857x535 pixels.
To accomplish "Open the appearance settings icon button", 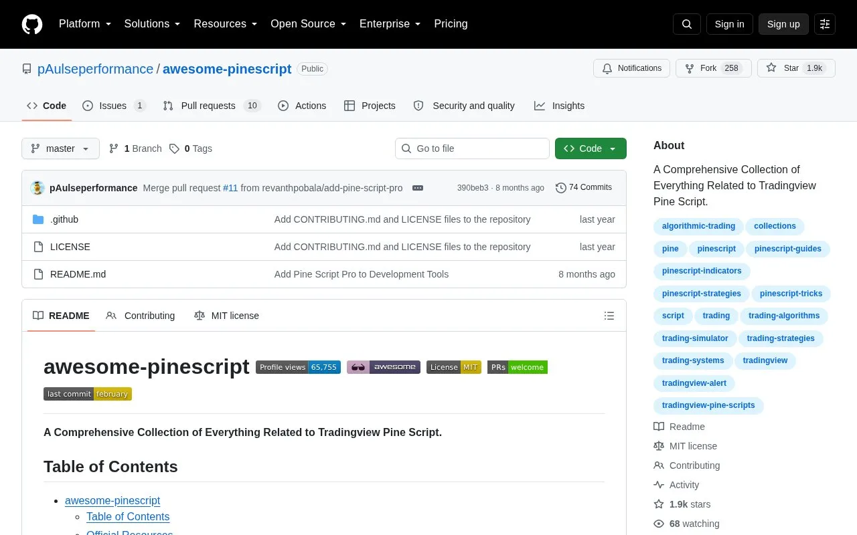I will [x=825, y=24].
